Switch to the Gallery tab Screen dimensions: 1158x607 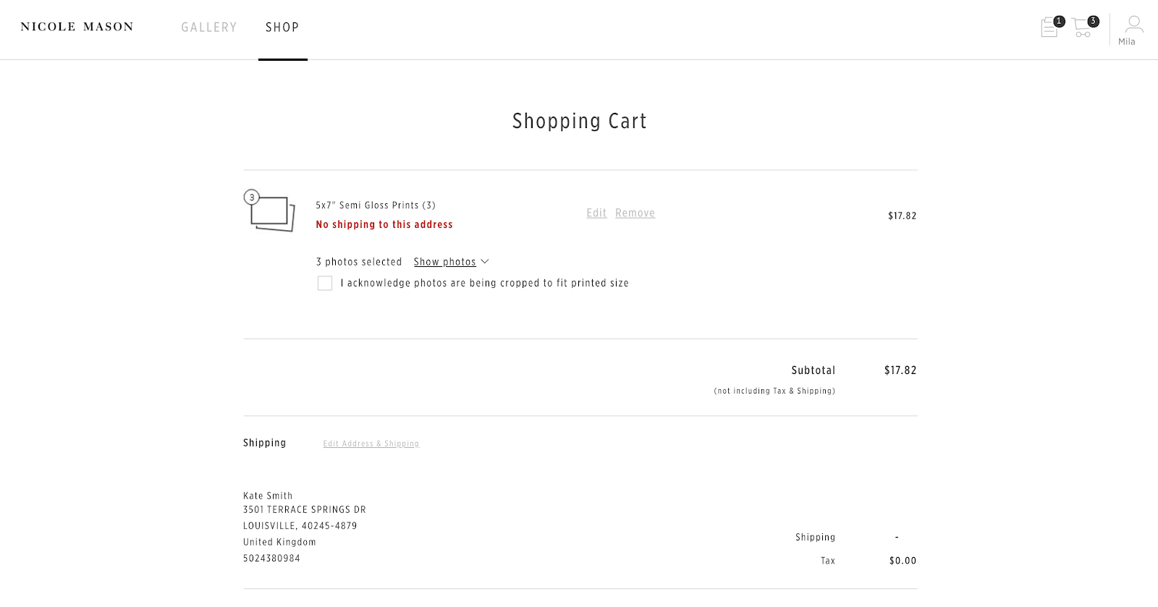point(209,27)
